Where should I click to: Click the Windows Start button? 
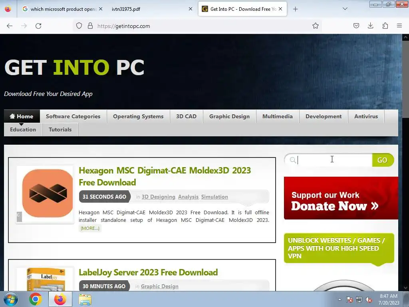(10, 299)
